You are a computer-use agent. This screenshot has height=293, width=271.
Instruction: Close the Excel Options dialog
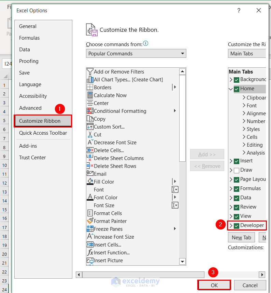pyautogui.click(x=259, y=10)
